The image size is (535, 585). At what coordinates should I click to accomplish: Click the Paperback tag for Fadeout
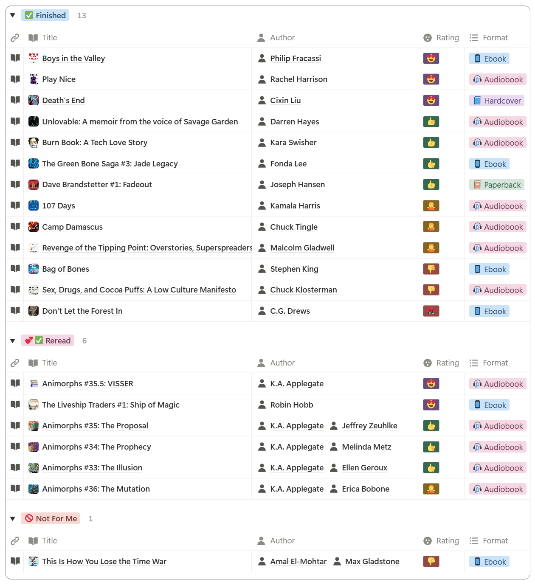pos(497,185)
